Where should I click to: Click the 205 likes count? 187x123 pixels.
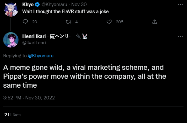[x=119, y=22]
